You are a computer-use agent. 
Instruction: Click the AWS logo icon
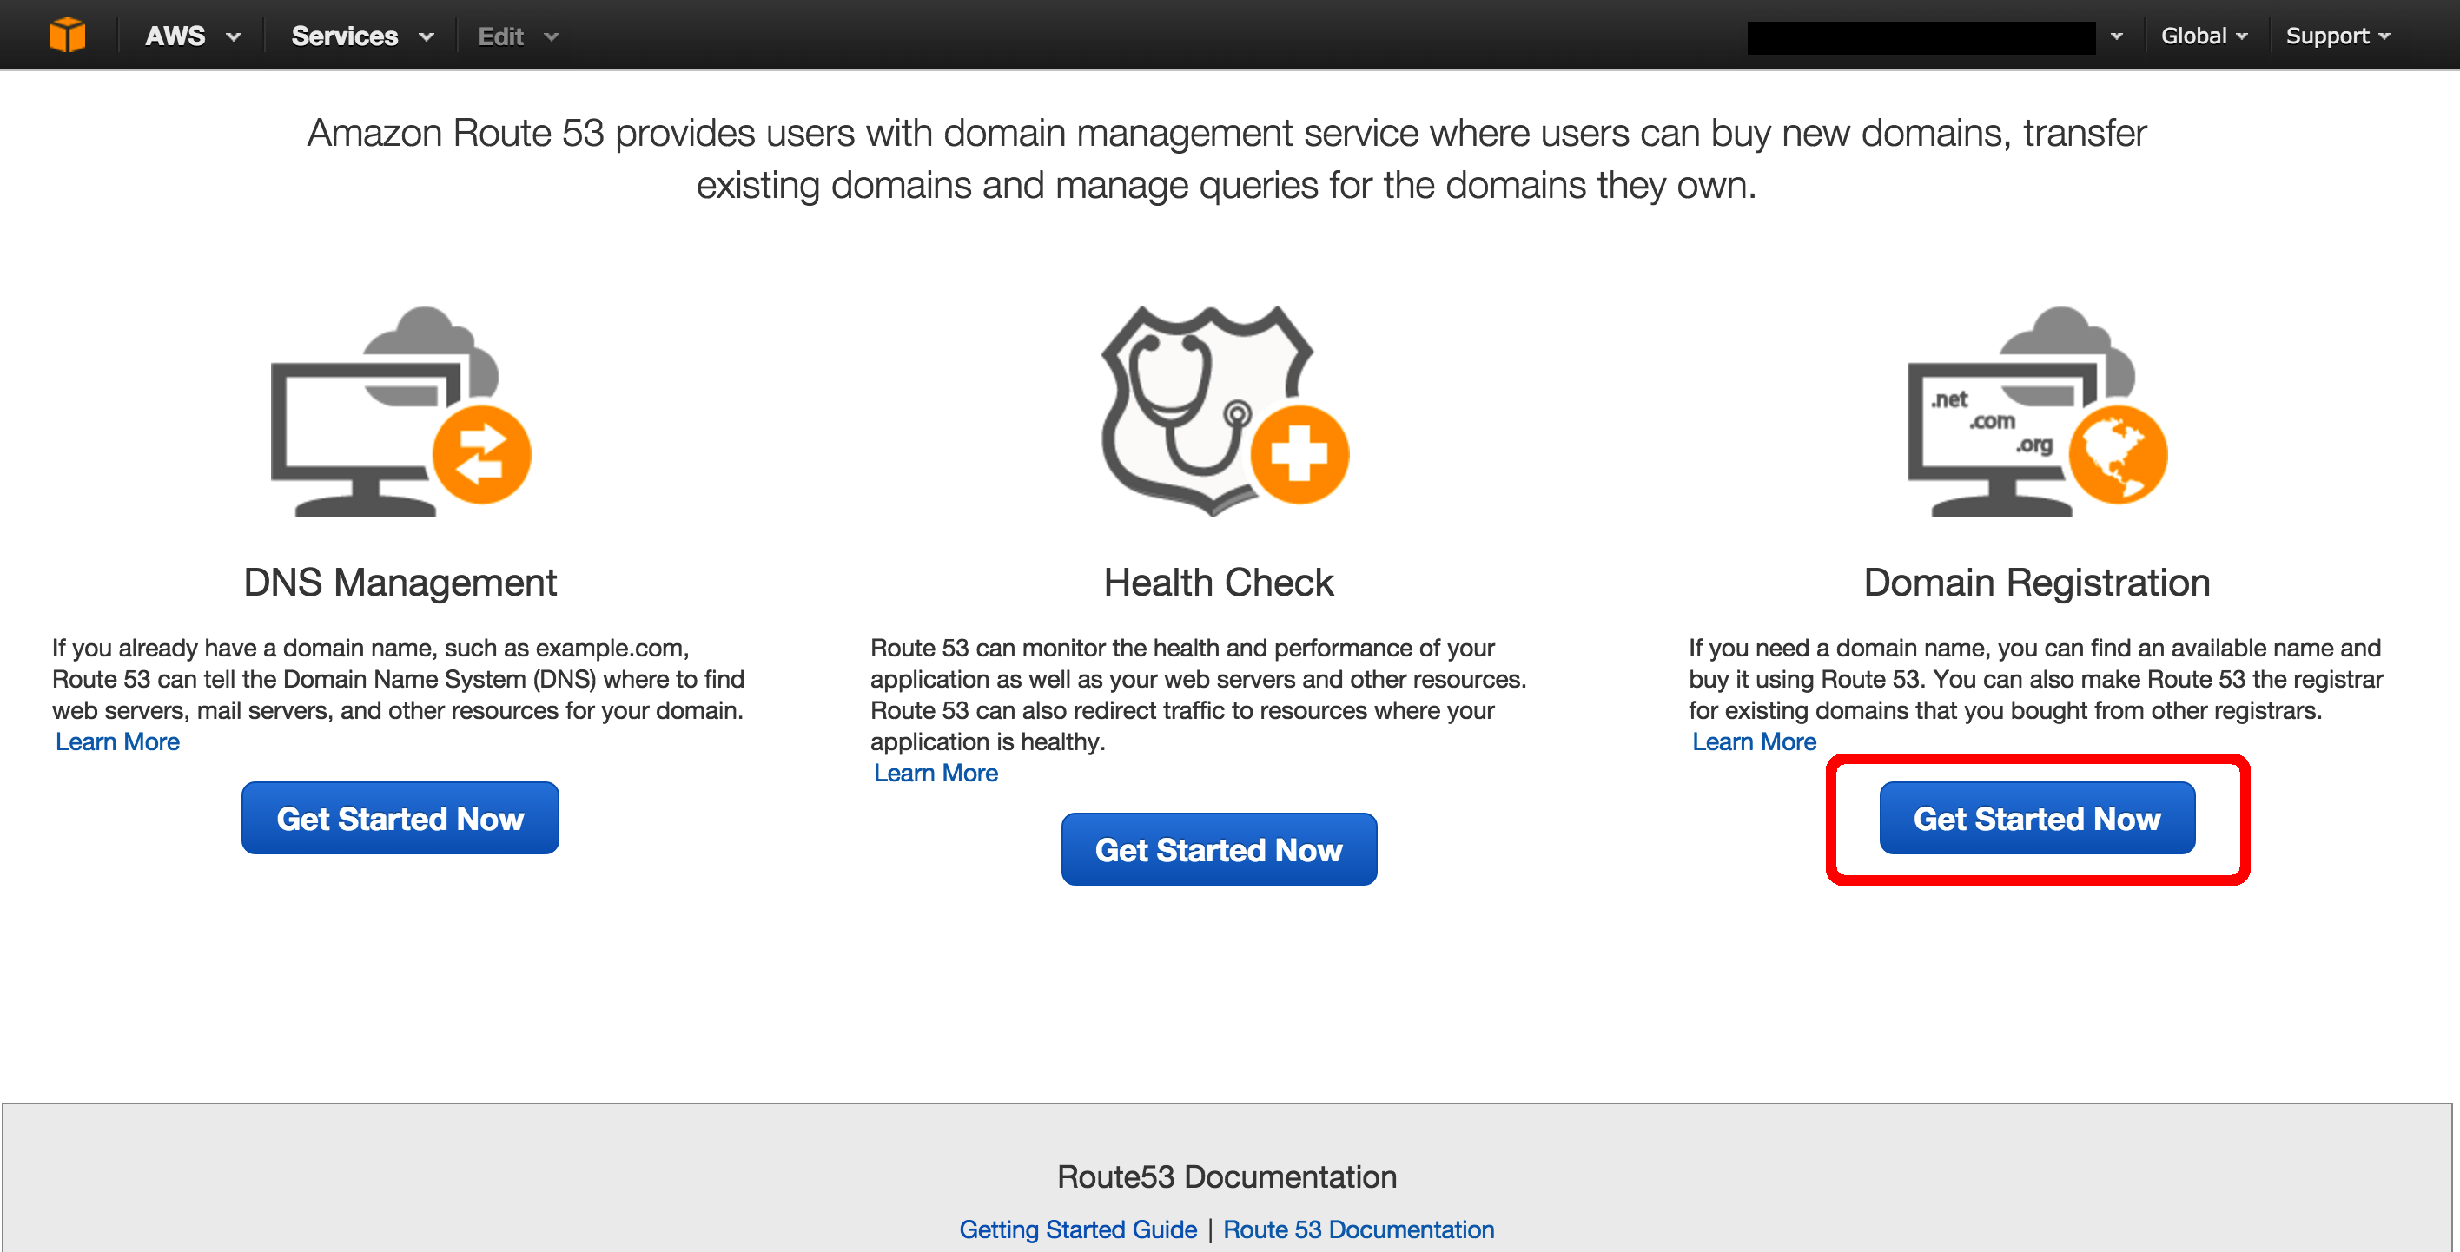point(65,34)
